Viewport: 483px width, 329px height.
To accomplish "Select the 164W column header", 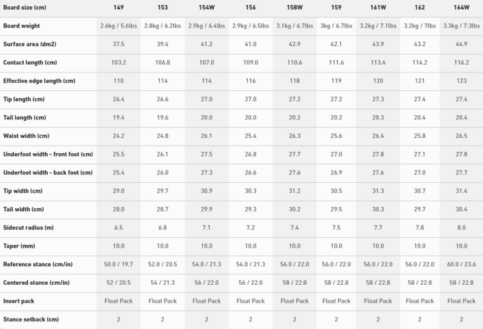I will pyautogui.click(x=461, y=8).
